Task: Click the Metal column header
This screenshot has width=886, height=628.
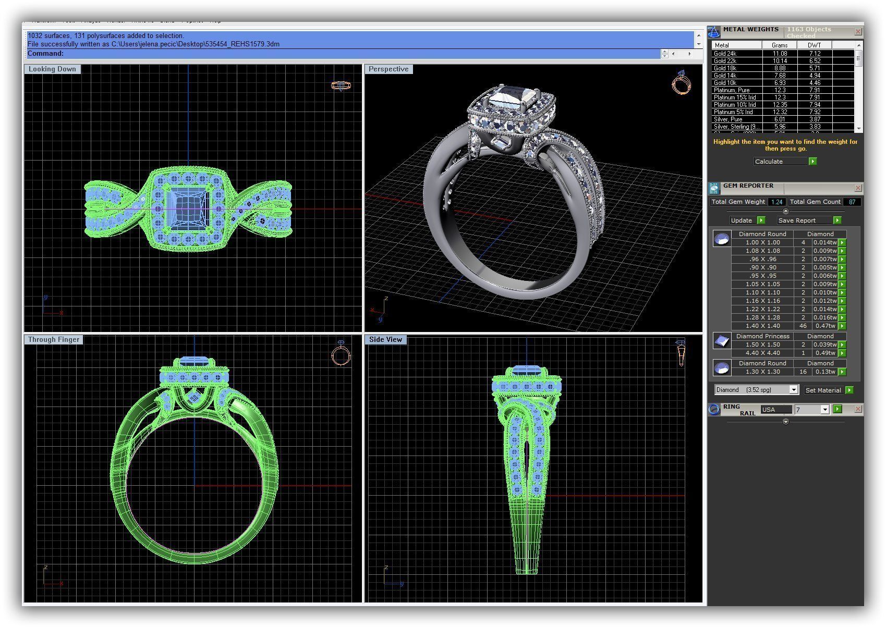Action: click(737, 45)
